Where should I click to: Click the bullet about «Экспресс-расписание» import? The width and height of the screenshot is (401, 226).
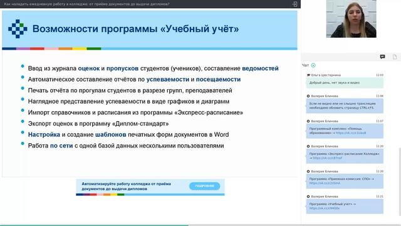[135, 112]
